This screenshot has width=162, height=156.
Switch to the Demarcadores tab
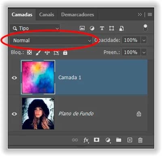coord(78,15)
